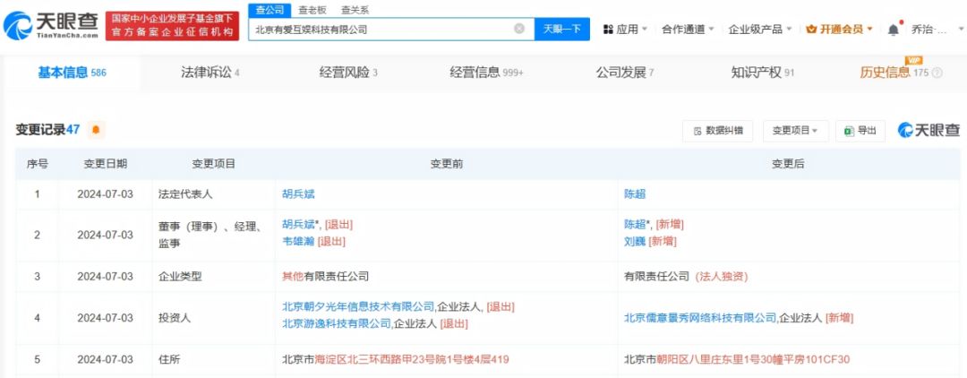967x378 pixels.
Task: Select the 经营风险 tab
Action: pos(347,73)
